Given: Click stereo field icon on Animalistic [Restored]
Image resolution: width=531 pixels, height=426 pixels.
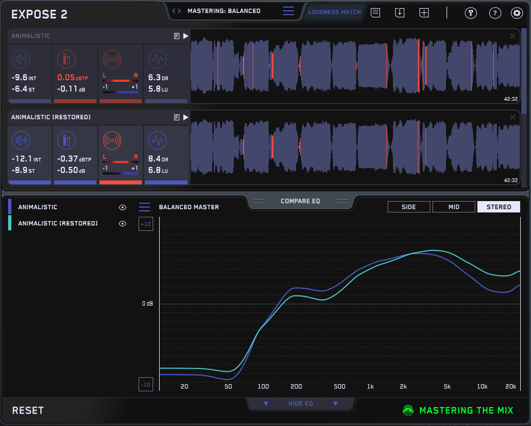Looking at the screenshot, I should tap(112, 141).
